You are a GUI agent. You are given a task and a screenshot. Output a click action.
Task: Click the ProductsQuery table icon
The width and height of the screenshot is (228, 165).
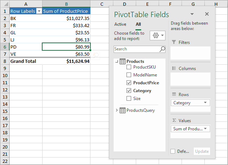[x=123, y=110]
